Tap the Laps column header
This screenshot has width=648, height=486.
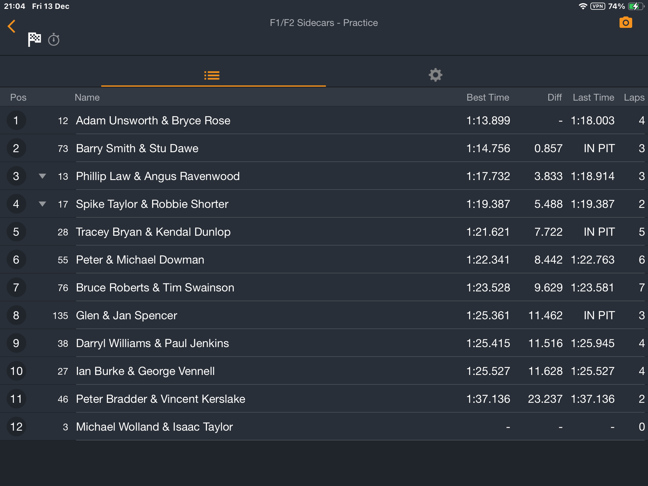click(x=634, y=97)
